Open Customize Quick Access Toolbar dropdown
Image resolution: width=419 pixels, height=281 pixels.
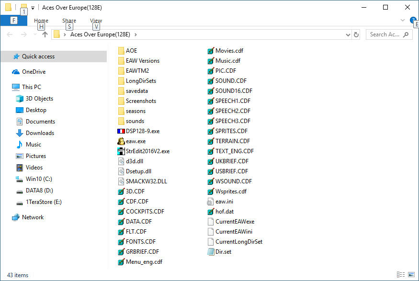click(x=33, y=8)
